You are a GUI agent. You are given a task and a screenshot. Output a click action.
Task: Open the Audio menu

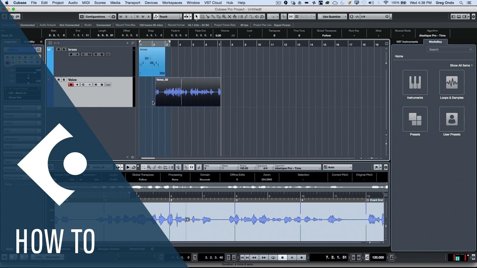[73, 3]
